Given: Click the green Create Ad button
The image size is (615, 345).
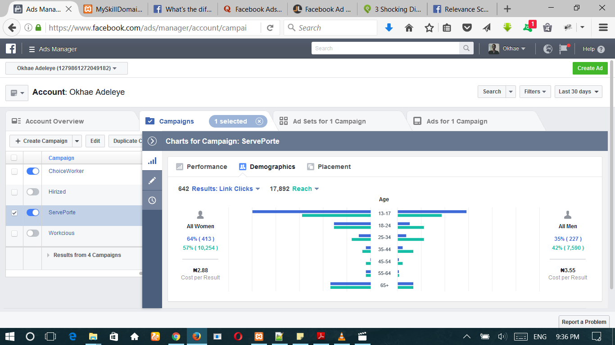Looking at the screenshot, I should pyautogui.click(x=590, y=68).
